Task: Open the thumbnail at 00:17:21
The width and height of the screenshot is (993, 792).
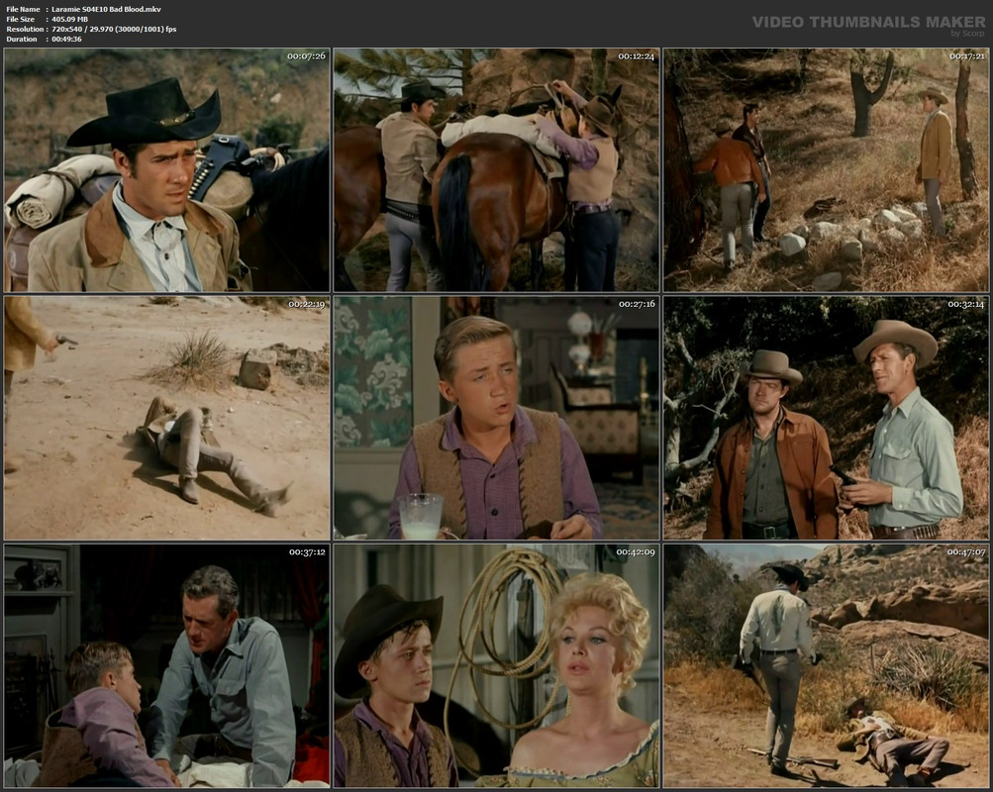Action: pos(826,169)
